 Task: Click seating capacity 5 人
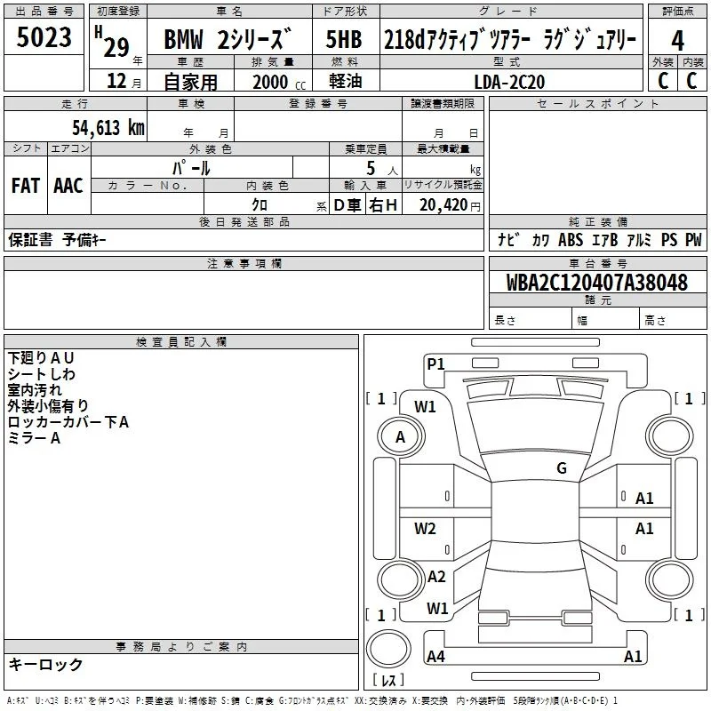click(x=381, y=169)
